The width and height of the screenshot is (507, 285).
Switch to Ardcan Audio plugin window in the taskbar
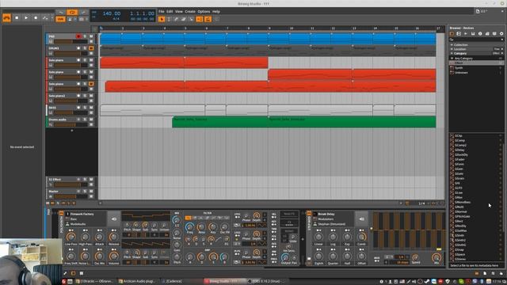coord(138,282)
